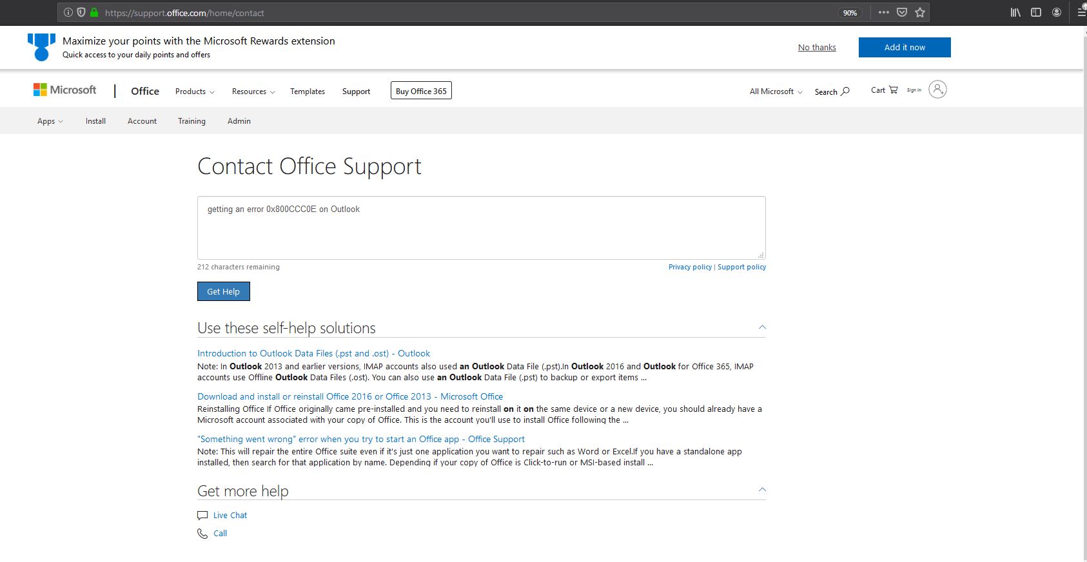Click the Microsoft logo
Screen dimensions: 1087x562
coord(65,90)
